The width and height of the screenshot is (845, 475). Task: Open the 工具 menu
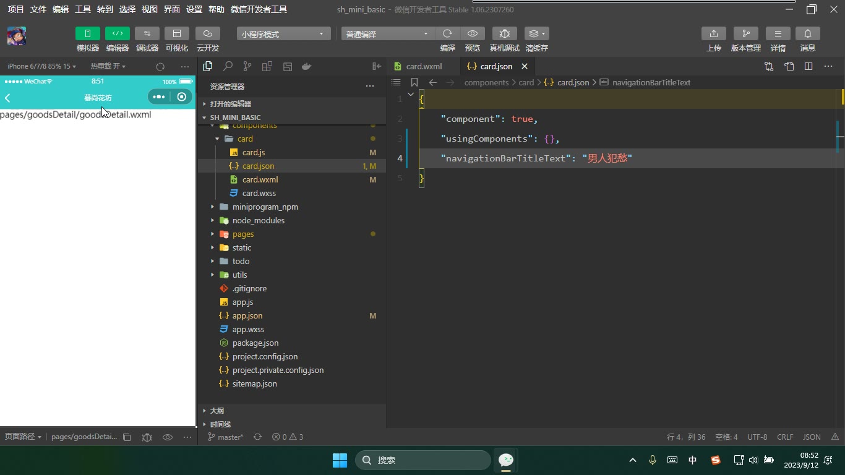click(83, 9)
